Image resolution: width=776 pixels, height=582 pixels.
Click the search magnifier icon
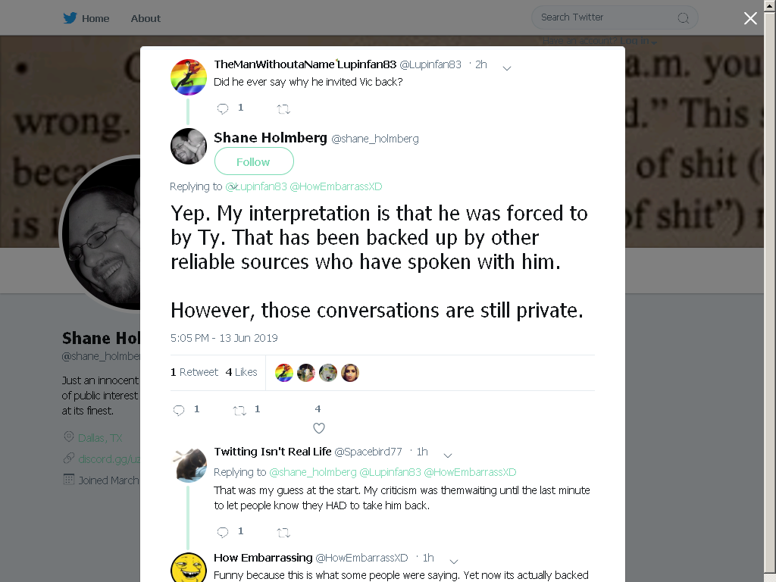(x=684, y=18)
